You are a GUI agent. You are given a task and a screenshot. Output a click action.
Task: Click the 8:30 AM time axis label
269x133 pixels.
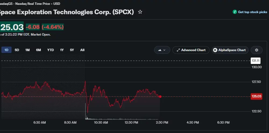click(x=70, y=123)
